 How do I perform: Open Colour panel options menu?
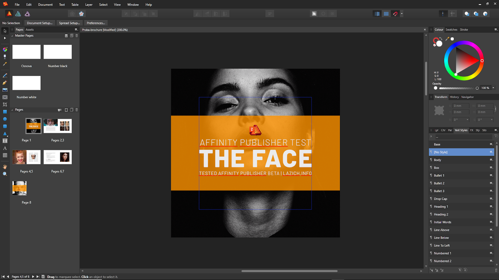coord(496,30)
